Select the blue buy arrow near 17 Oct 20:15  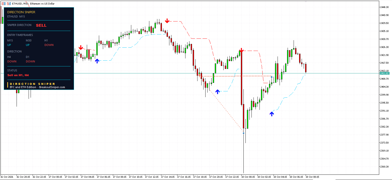coord(218,92)
